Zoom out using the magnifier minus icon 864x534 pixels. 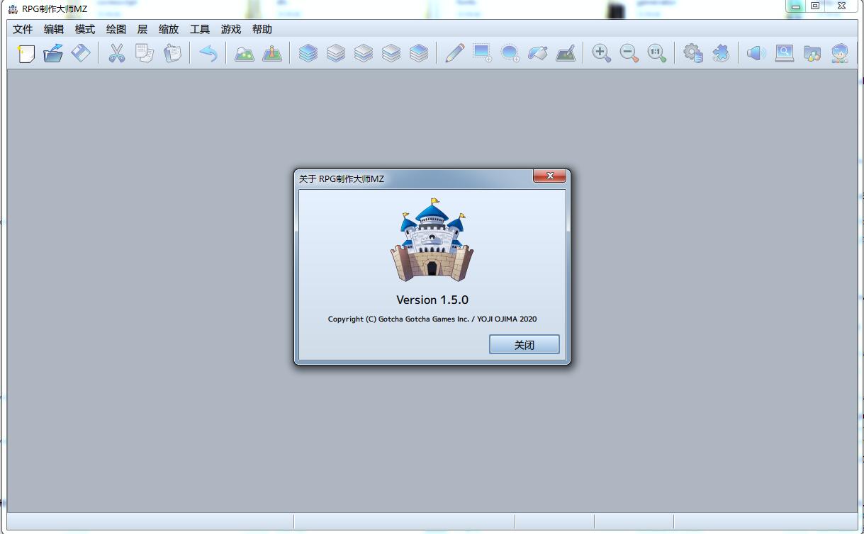point(629,53)
